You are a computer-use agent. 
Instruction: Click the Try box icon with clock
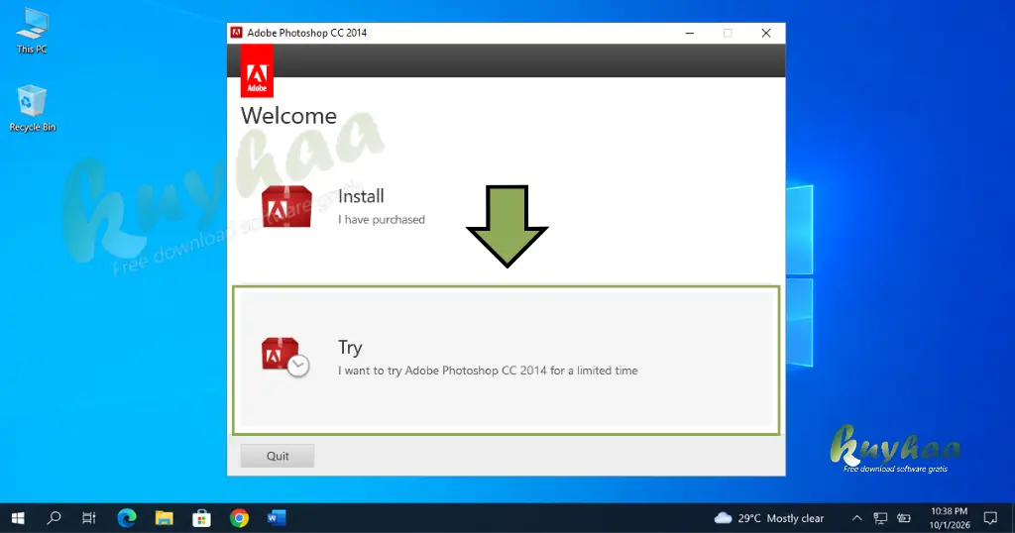(285, 357)
